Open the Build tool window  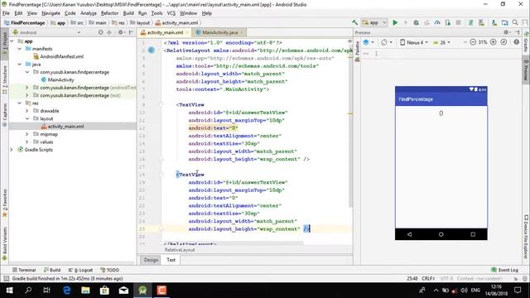click(52, 270)
